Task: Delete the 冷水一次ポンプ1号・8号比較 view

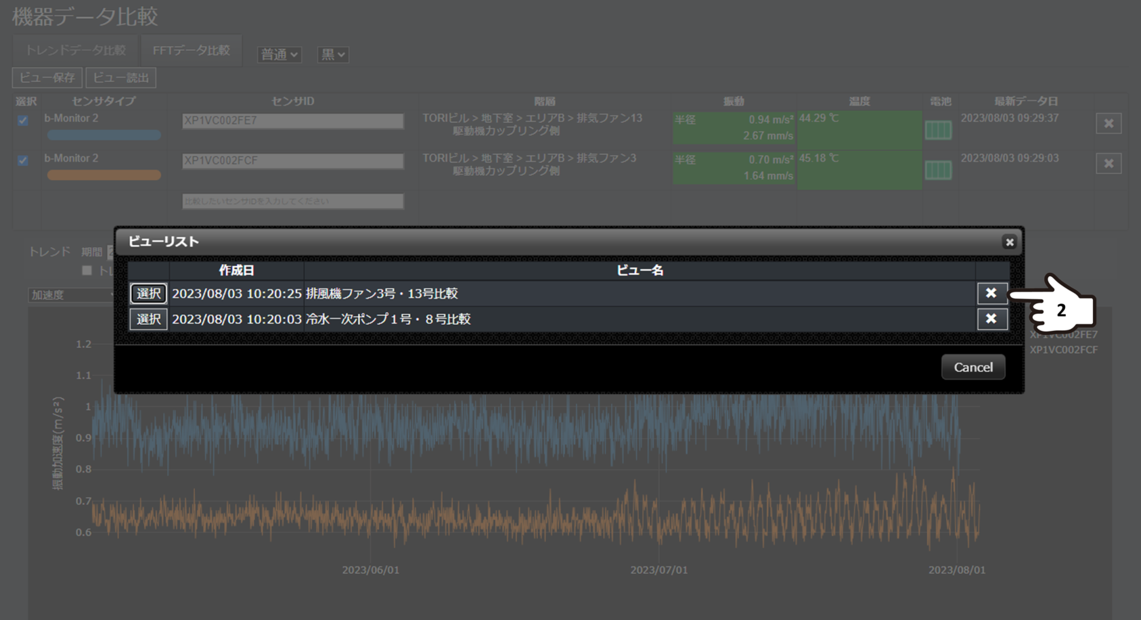Action: tap(992, 318)
